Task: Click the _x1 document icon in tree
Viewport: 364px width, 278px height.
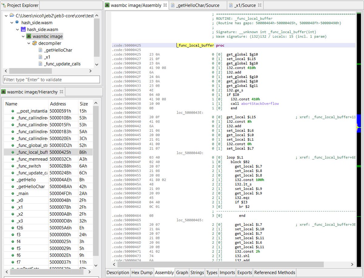Action: [x=40, y=57]
